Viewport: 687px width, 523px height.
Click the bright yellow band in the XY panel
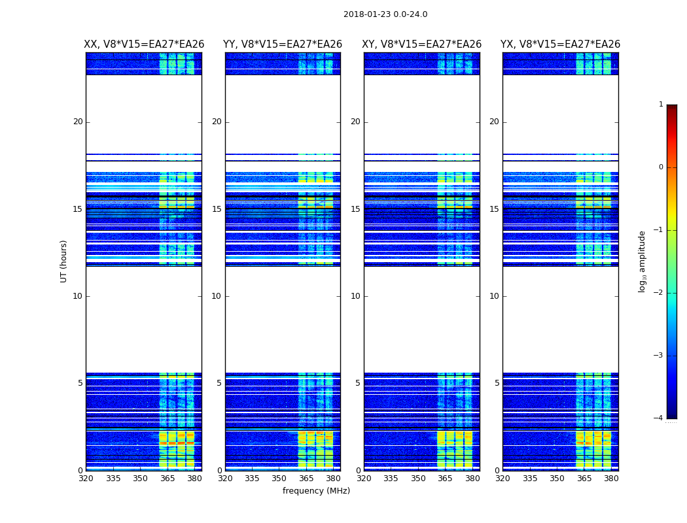click(x=455, y=450)
